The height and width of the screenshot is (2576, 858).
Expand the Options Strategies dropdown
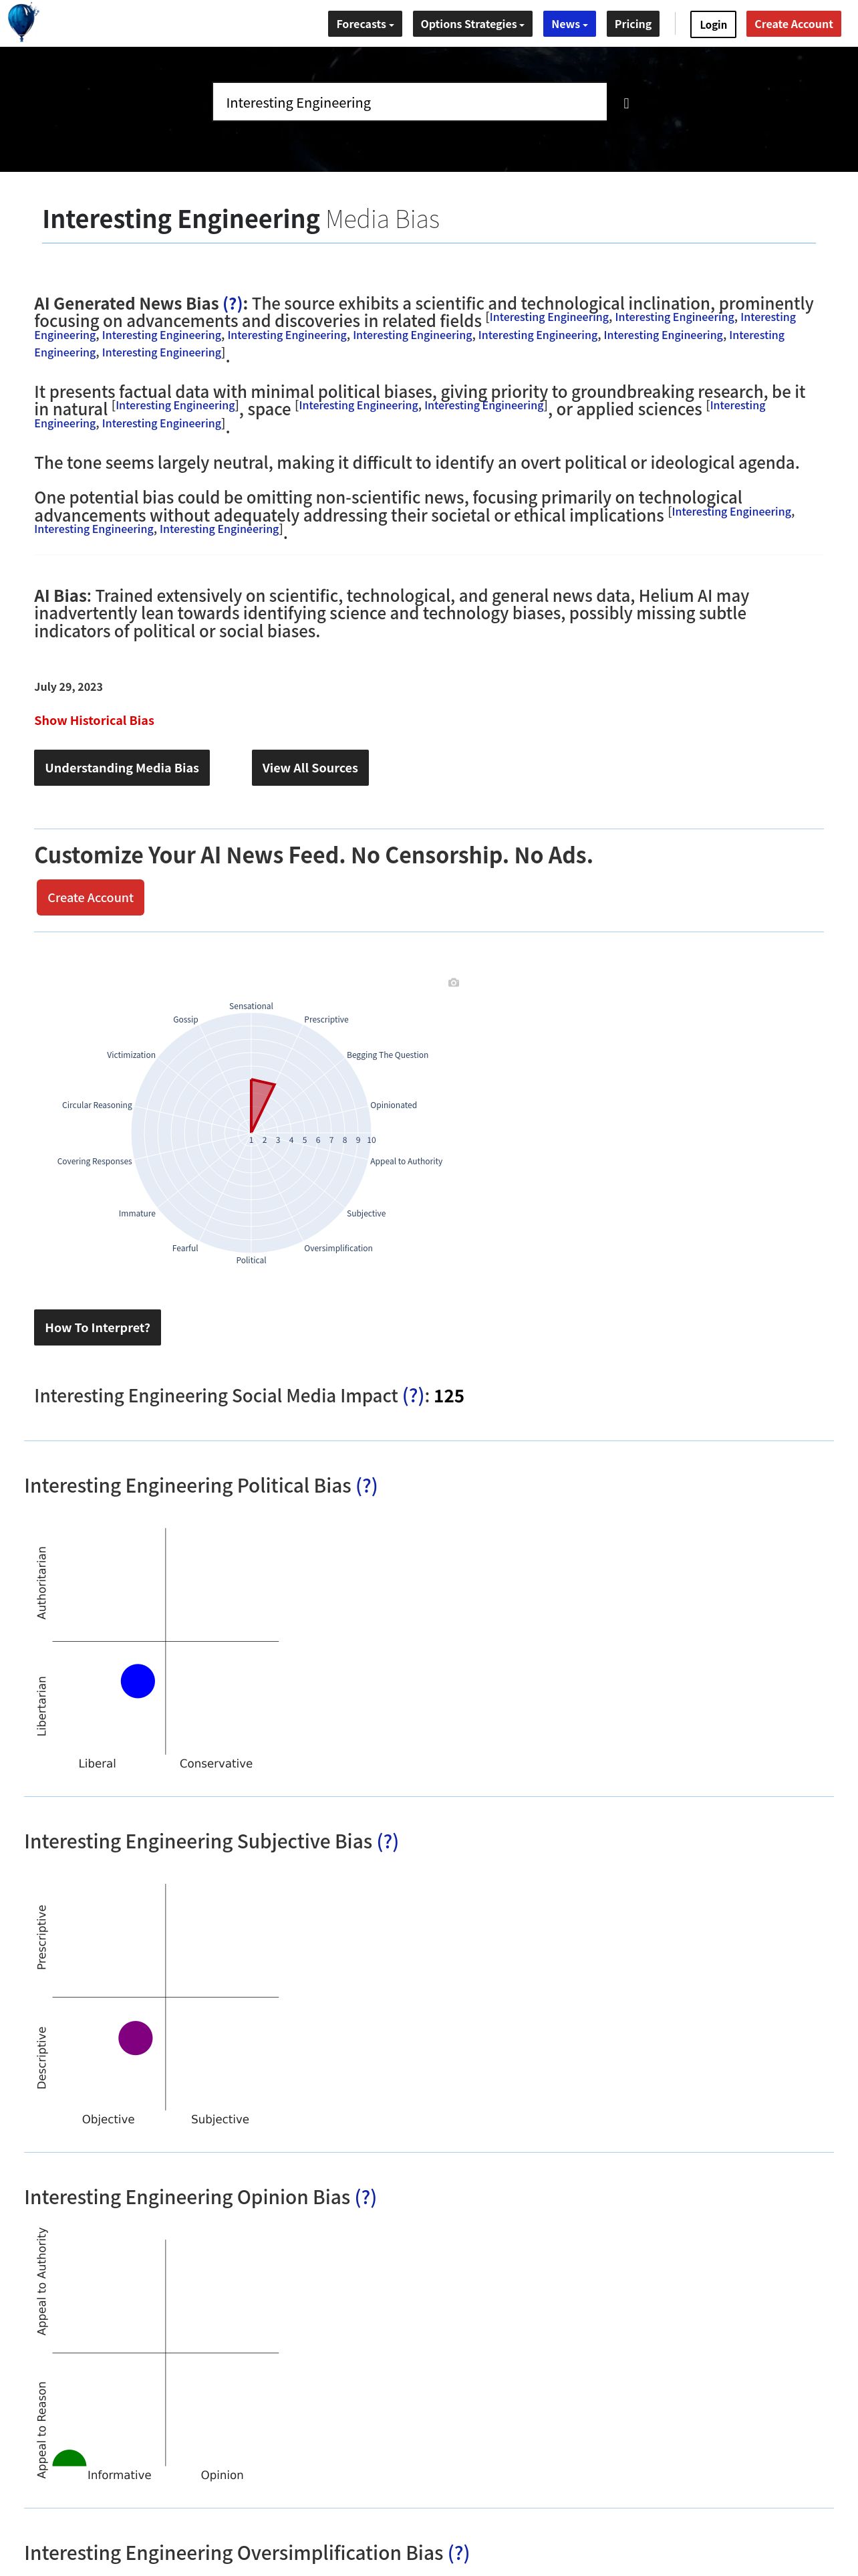[x=472, y=24]
